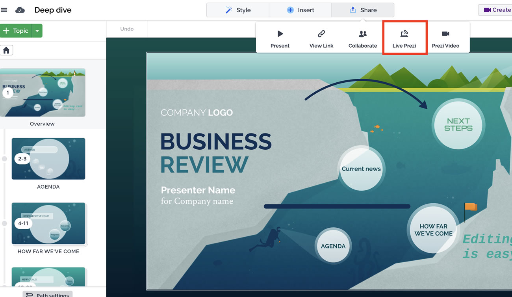Open the Style menu
The width and height of the screenshot is (512, 297).
click(238, 10)
